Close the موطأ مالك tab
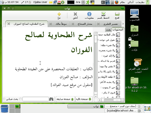This screenshot has width=151, height=113. pos(51,24)
